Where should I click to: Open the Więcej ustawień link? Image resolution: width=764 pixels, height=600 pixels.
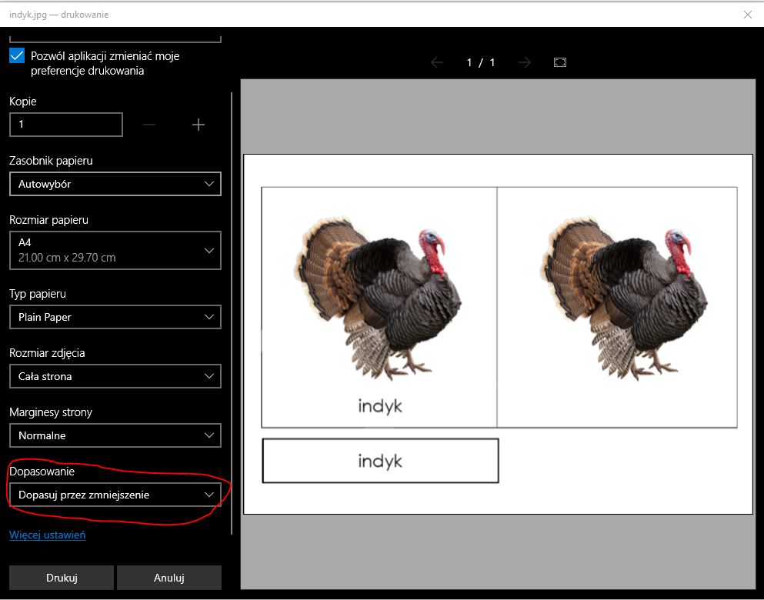[x=47, y=535]
